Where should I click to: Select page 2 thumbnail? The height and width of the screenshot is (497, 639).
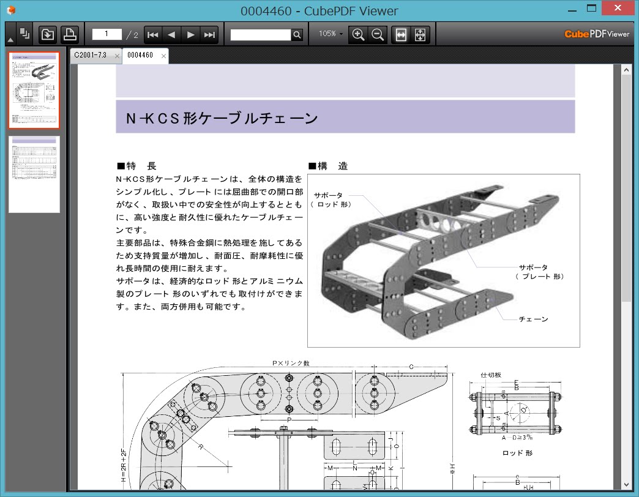pyautogui.click(x=34, y=174)
